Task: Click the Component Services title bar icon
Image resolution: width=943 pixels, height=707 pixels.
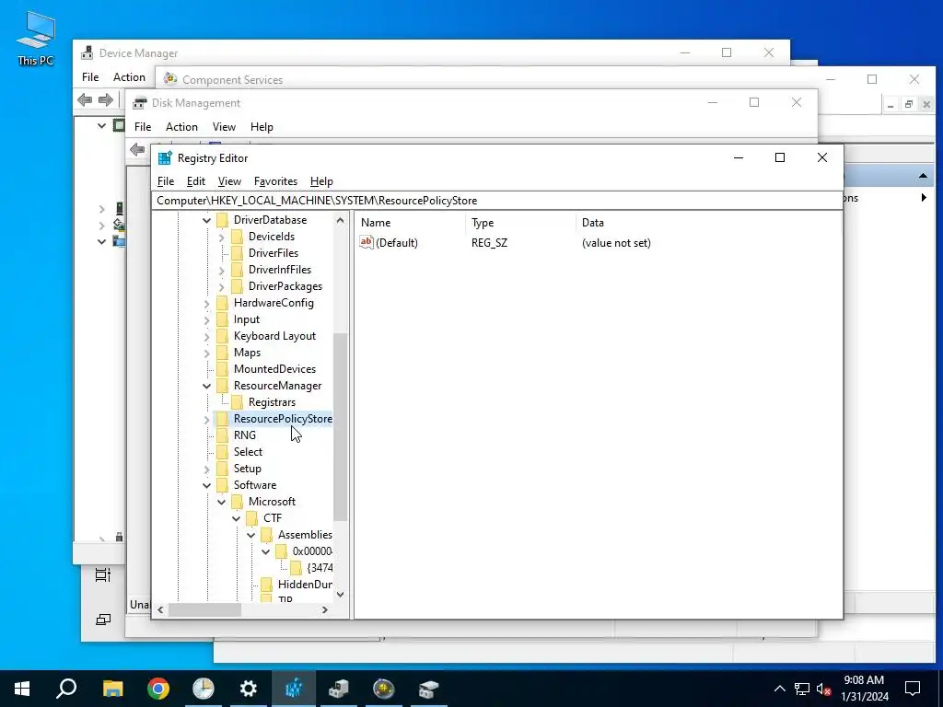Action: pyautogui.click(x=170, y=79)
